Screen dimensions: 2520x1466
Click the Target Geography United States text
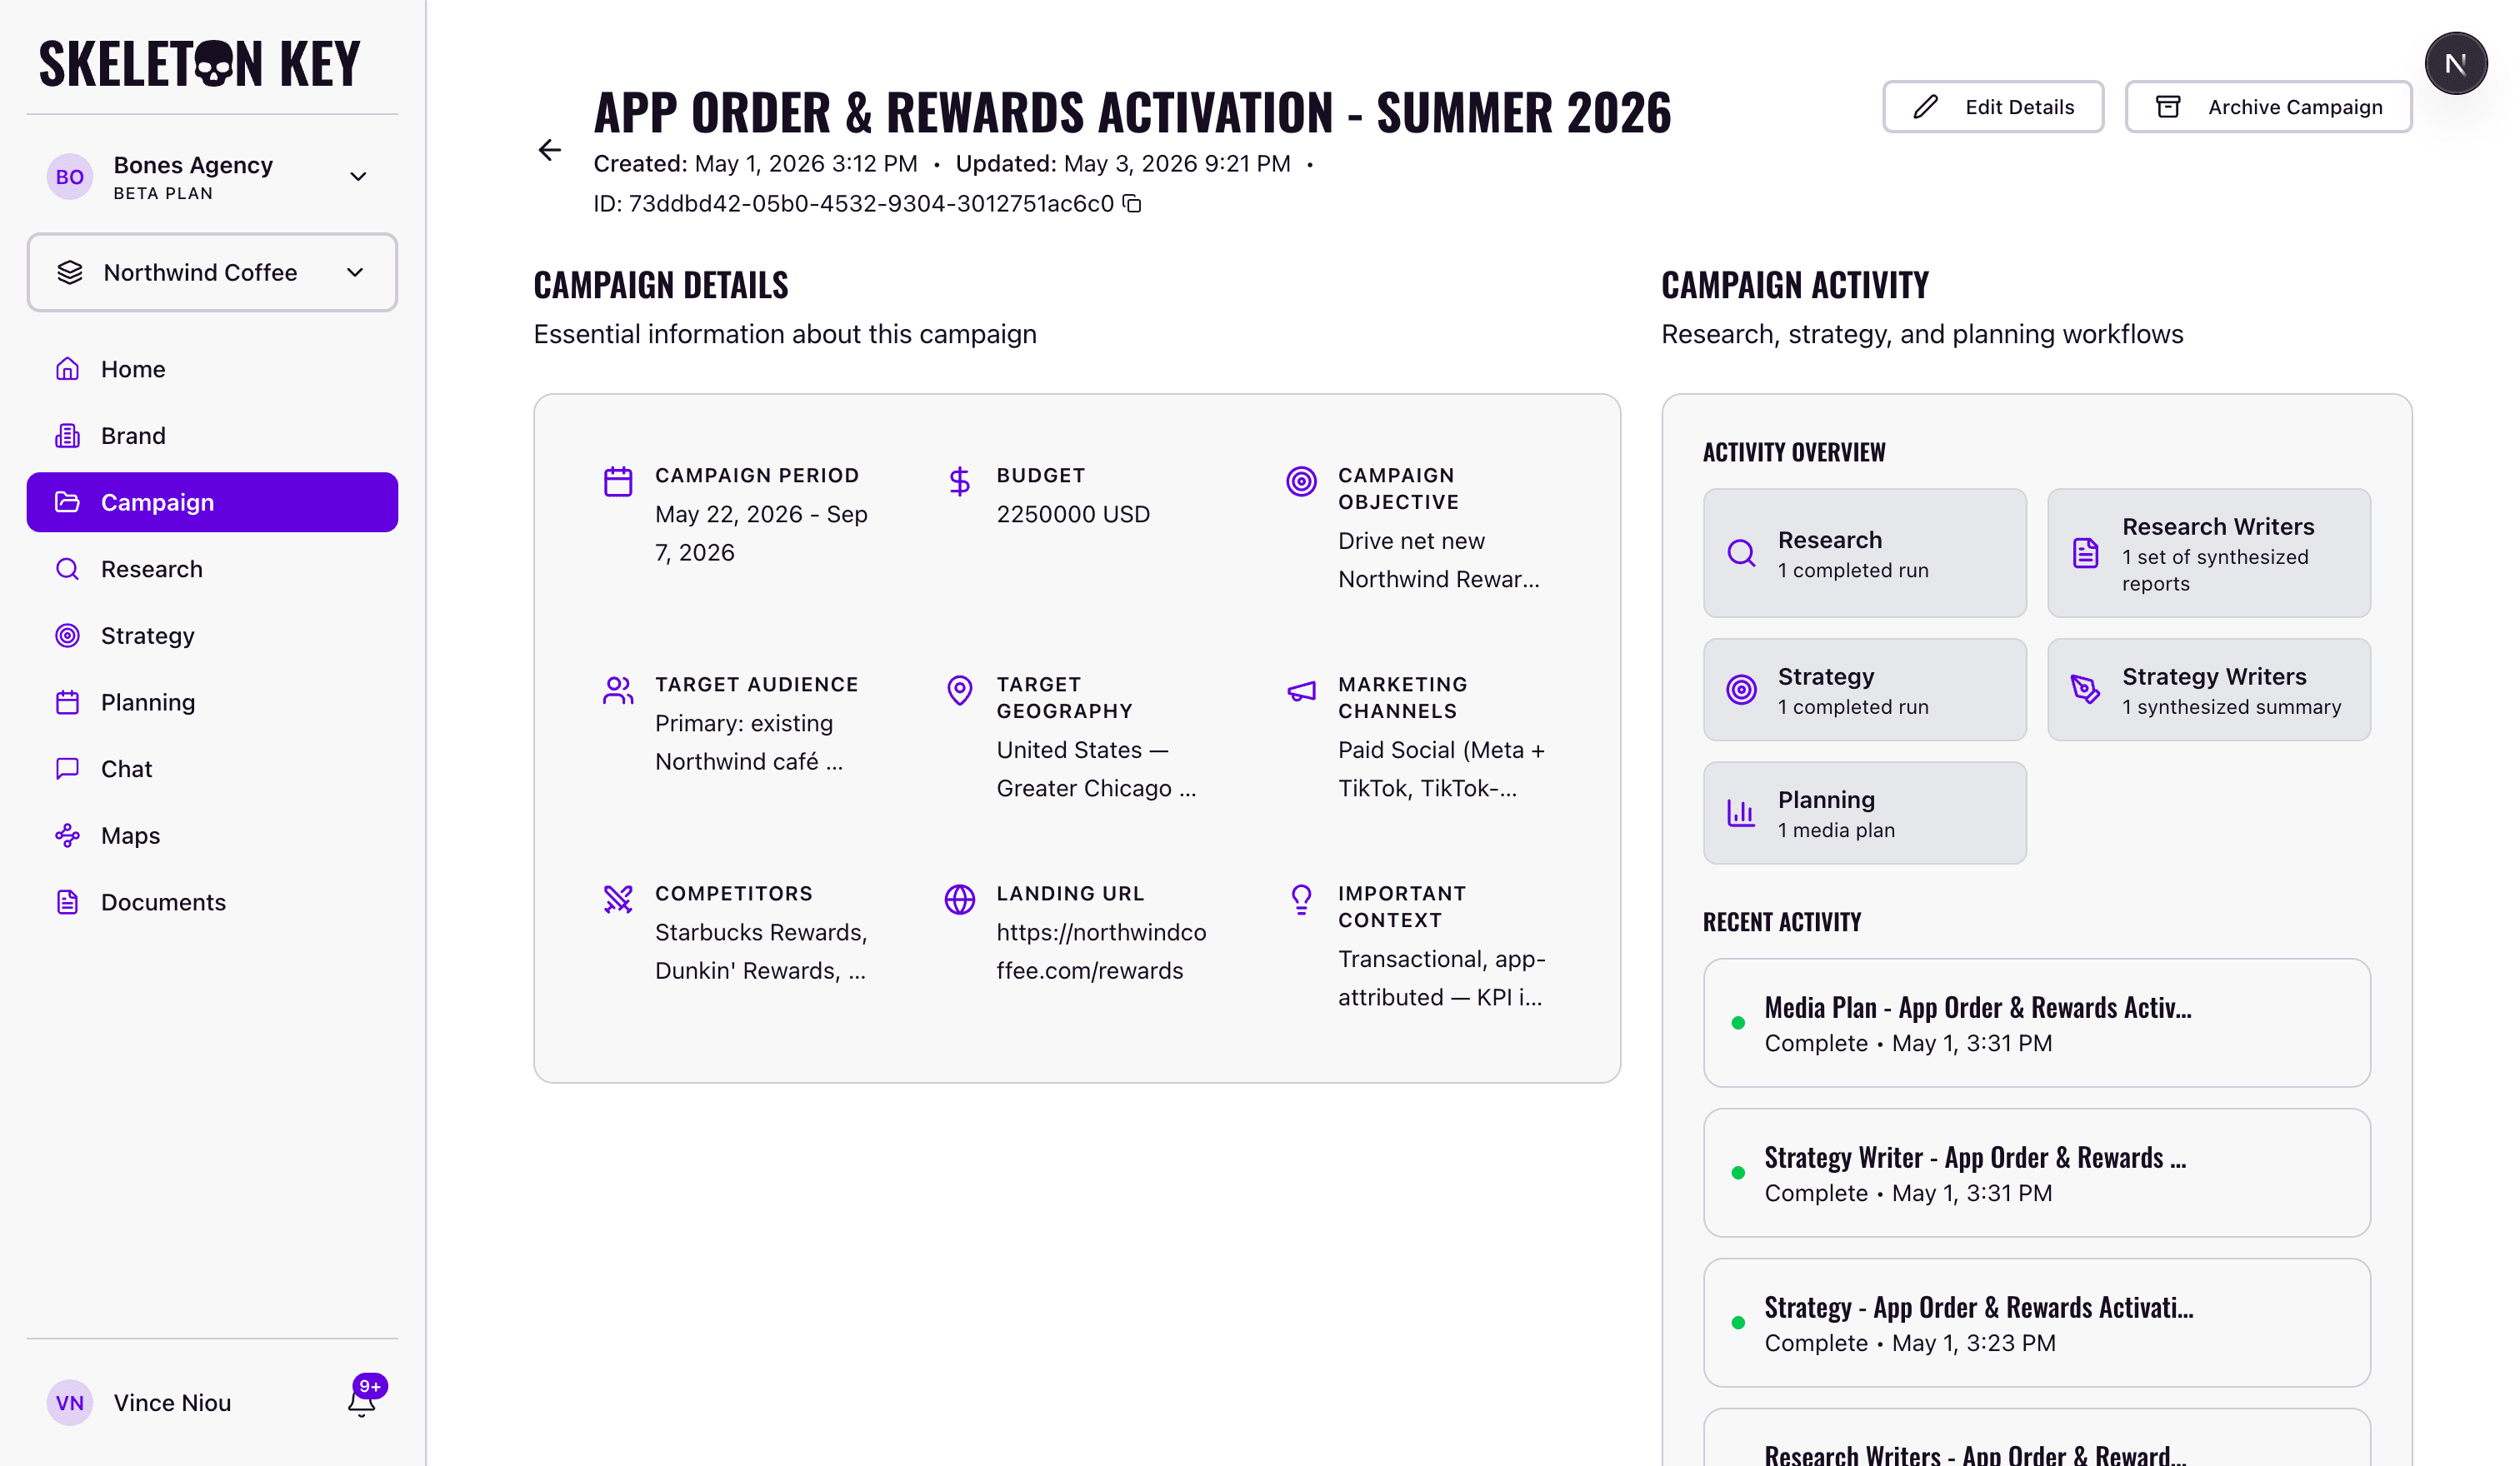[x=1096, y=769]
